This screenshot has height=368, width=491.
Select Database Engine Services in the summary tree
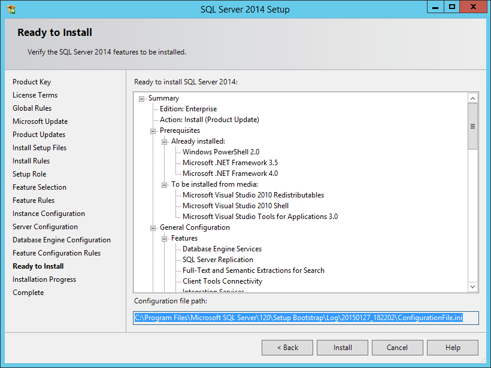(222, 248)
